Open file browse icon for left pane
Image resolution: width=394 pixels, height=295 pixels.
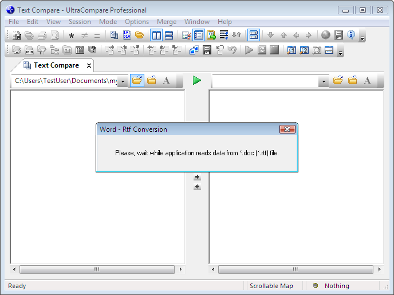click(137, 80)
